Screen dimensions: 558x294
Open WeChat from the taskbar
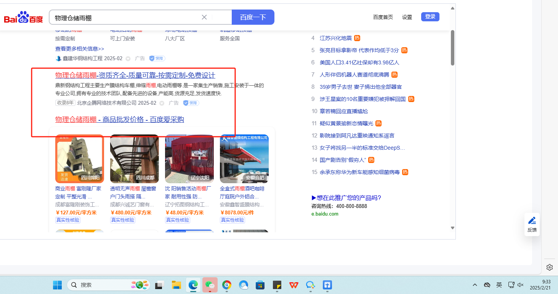pyautogui.click(x=210, y=285)
